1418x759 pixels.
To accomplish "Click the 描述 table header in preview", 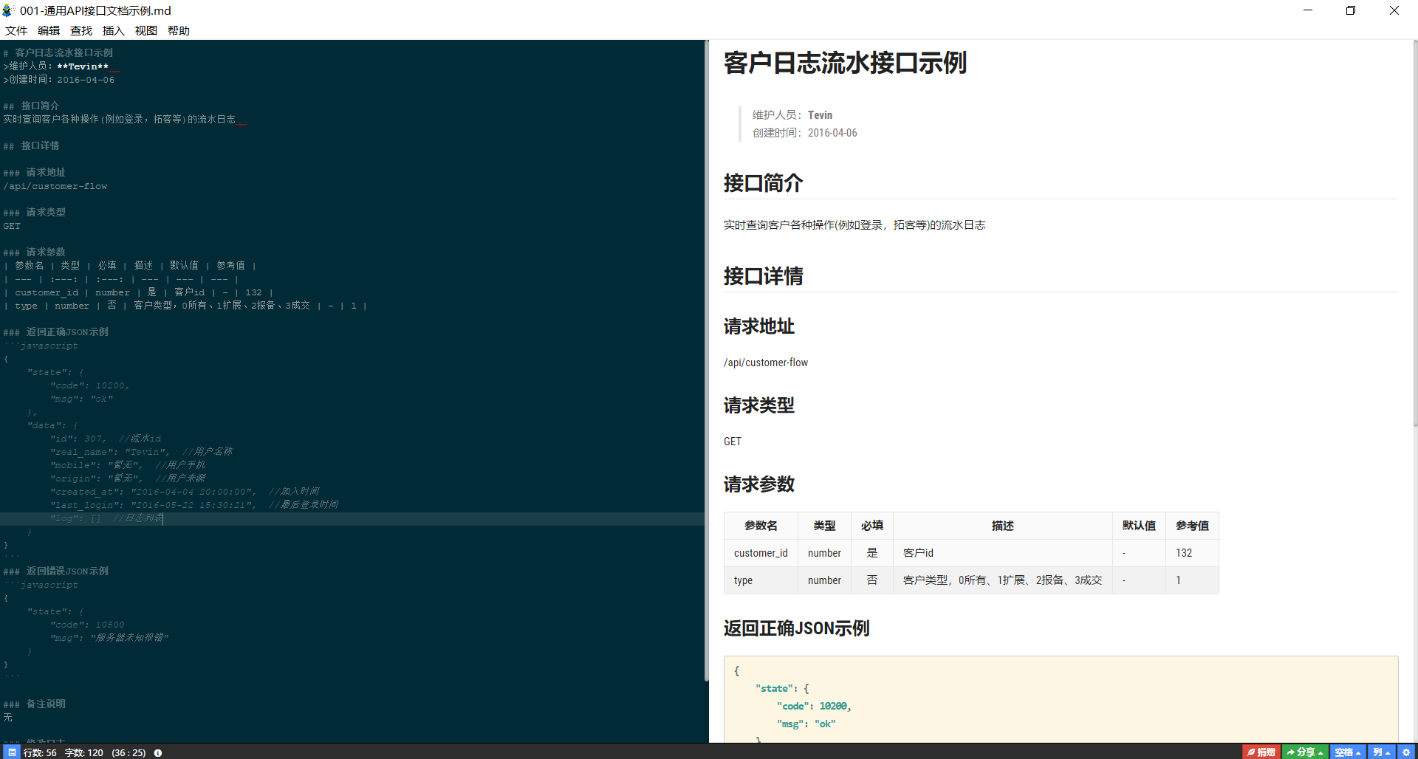I will 1002,526.
